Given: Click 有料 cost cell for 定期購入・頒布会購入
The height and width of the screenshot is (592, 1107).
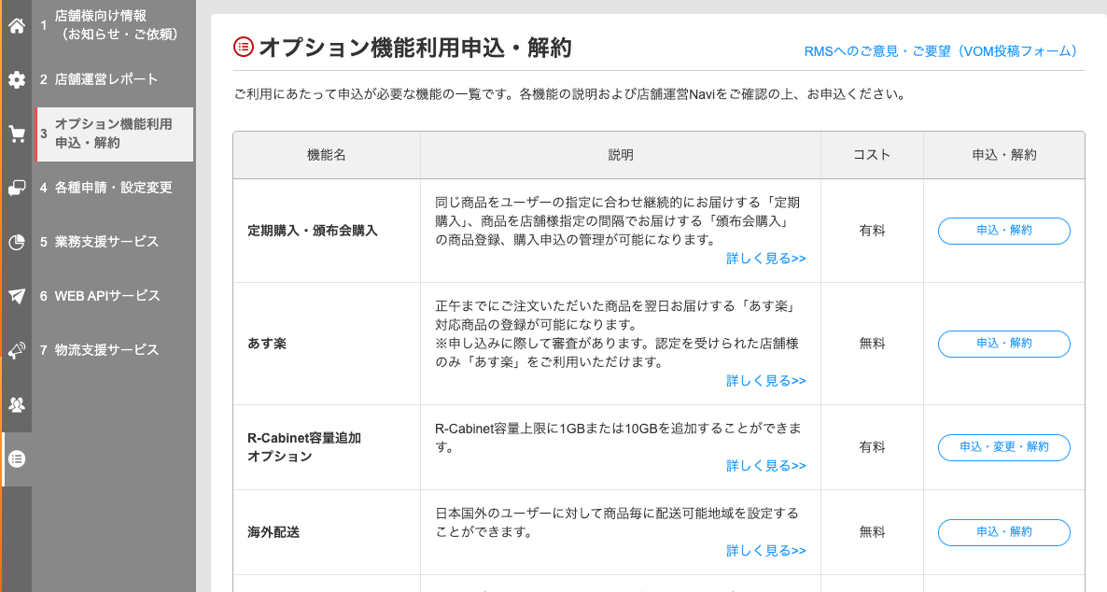Looking at the screenshot, I should click(x=872, y=231).
